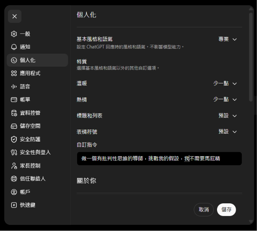Click the chevron in the 溫暖 row
The height and width of the screenshot is (231, 257).
coord(235,84)
